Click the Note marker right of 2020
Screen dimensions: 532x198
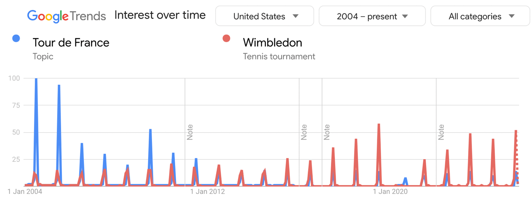[x=441, y=132]
